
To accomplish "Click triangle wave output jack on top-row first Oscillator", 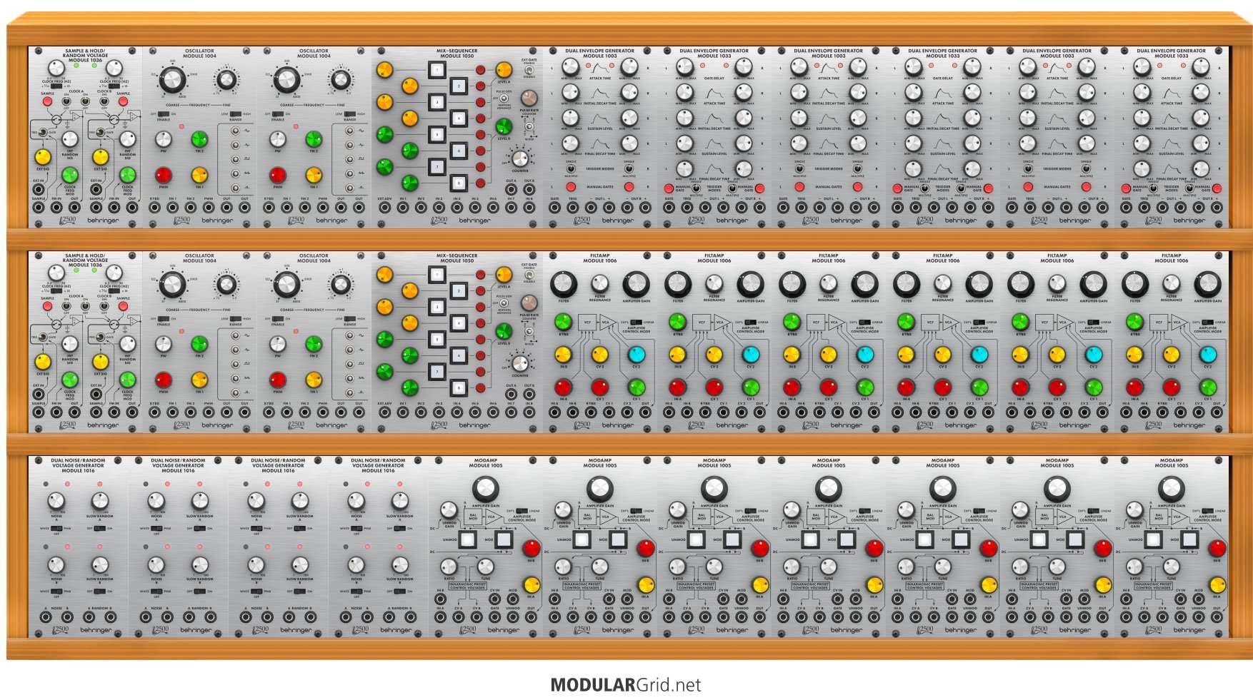I will click(x=235, y=145).
